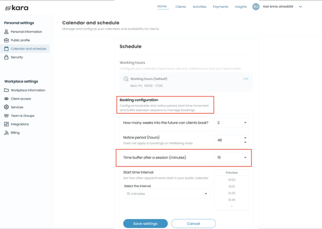Image resolution: width=322 pixels, height=229 pixels.
Task: Expand the user account menu chevron
Action: [x=300, y=6]
